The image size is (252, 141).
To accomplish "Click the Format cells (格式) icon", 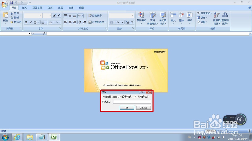I will 190,15.
